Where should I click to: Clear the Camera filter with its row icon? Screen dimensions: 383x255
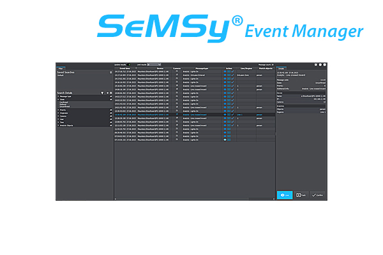pos(110,116)
